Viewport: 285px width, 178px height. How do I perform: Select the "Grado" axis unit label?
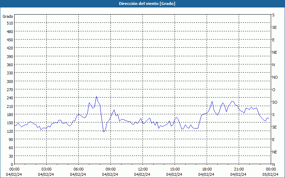(8, 16)
